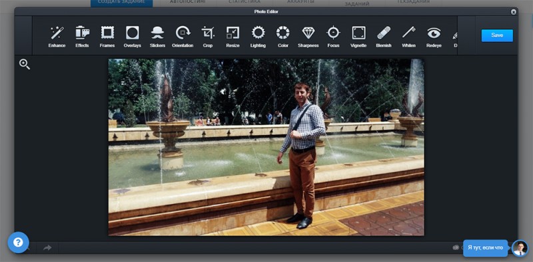Click the support agent avatar

(x=520, y=248)
